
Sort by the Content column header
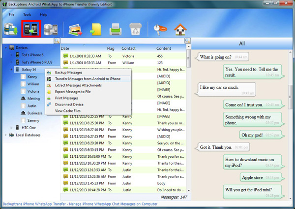pos(164,48)
